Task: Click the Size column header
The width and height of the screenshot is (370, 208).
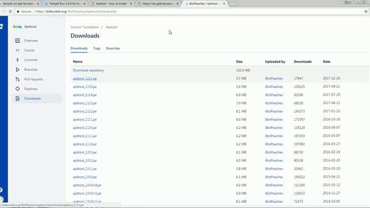Action: pos(239,62)
